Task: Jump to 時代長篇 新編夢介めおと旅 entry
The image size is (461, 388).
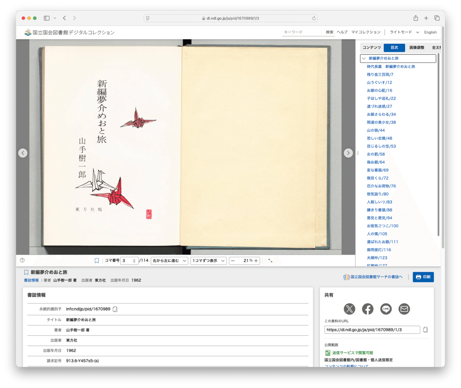Action: pyautogui.click(x=391, y=66)
